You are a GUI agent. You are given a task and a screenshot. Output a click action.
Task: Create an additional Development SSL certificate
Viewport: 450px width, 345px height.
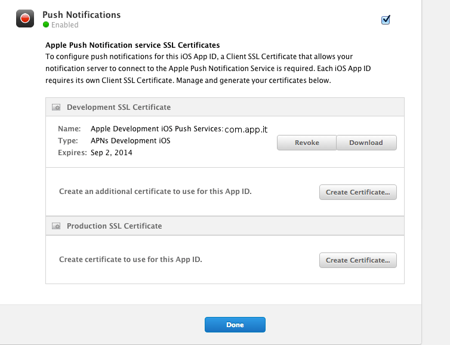point(357,192)
